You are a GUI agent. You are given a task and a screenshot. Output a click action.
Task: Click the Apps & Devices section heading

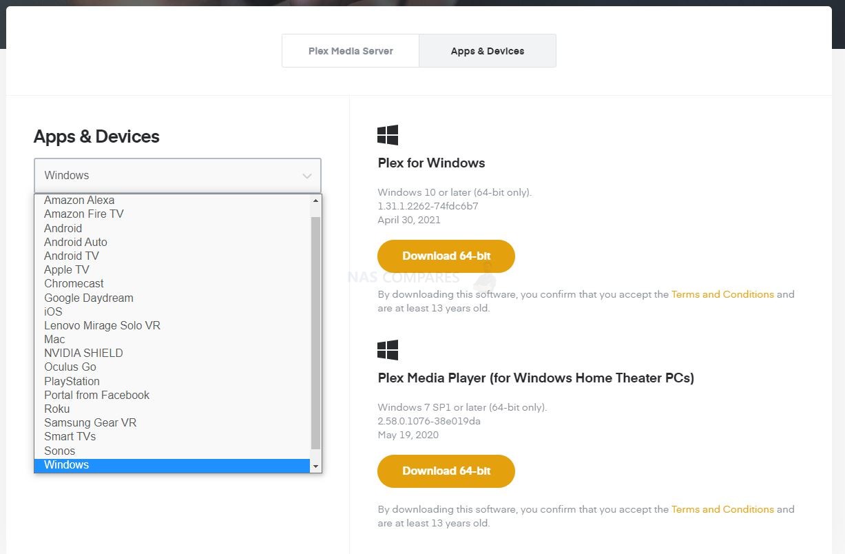pos(96,136)
